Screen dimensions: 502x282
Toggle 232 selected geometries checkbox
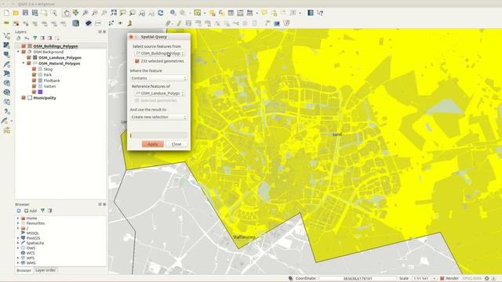coord(137,61)
